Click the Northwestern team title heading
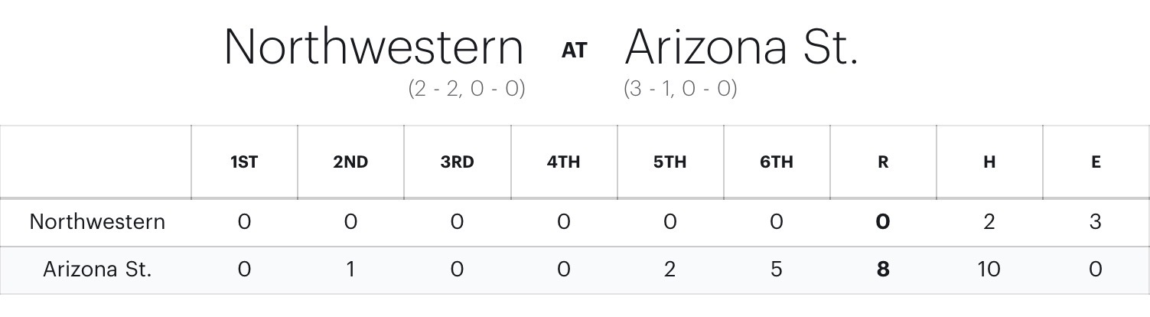 (x=373, y=47)
